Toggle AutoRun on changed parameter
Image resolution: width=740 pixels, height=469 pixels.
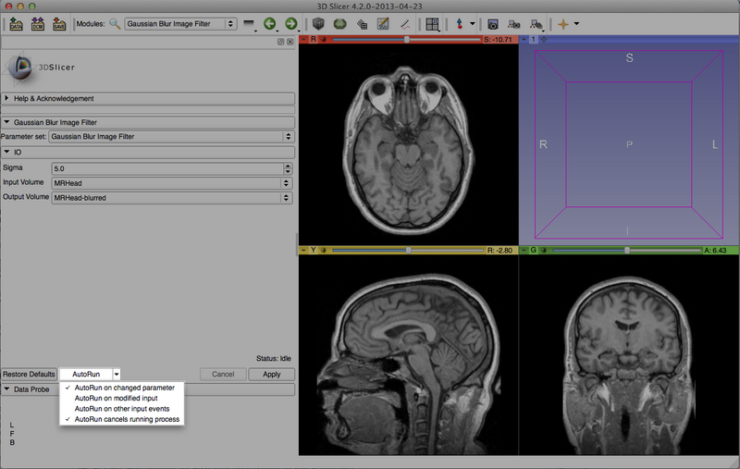[123, 388]
